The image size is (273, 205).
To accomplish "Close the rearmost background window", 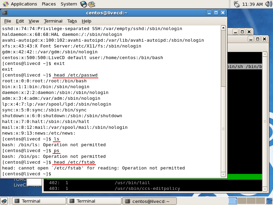I will pos(249,32).
